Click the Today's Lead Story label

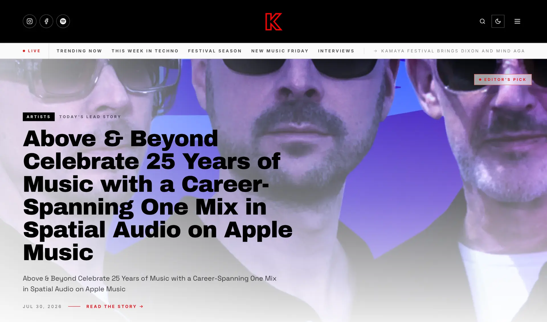coord(90,117)
